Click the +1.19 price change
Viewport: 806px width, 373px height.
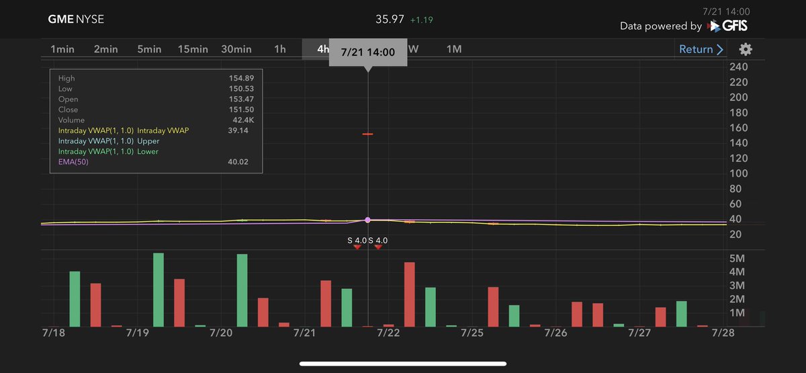click(422, 20)
